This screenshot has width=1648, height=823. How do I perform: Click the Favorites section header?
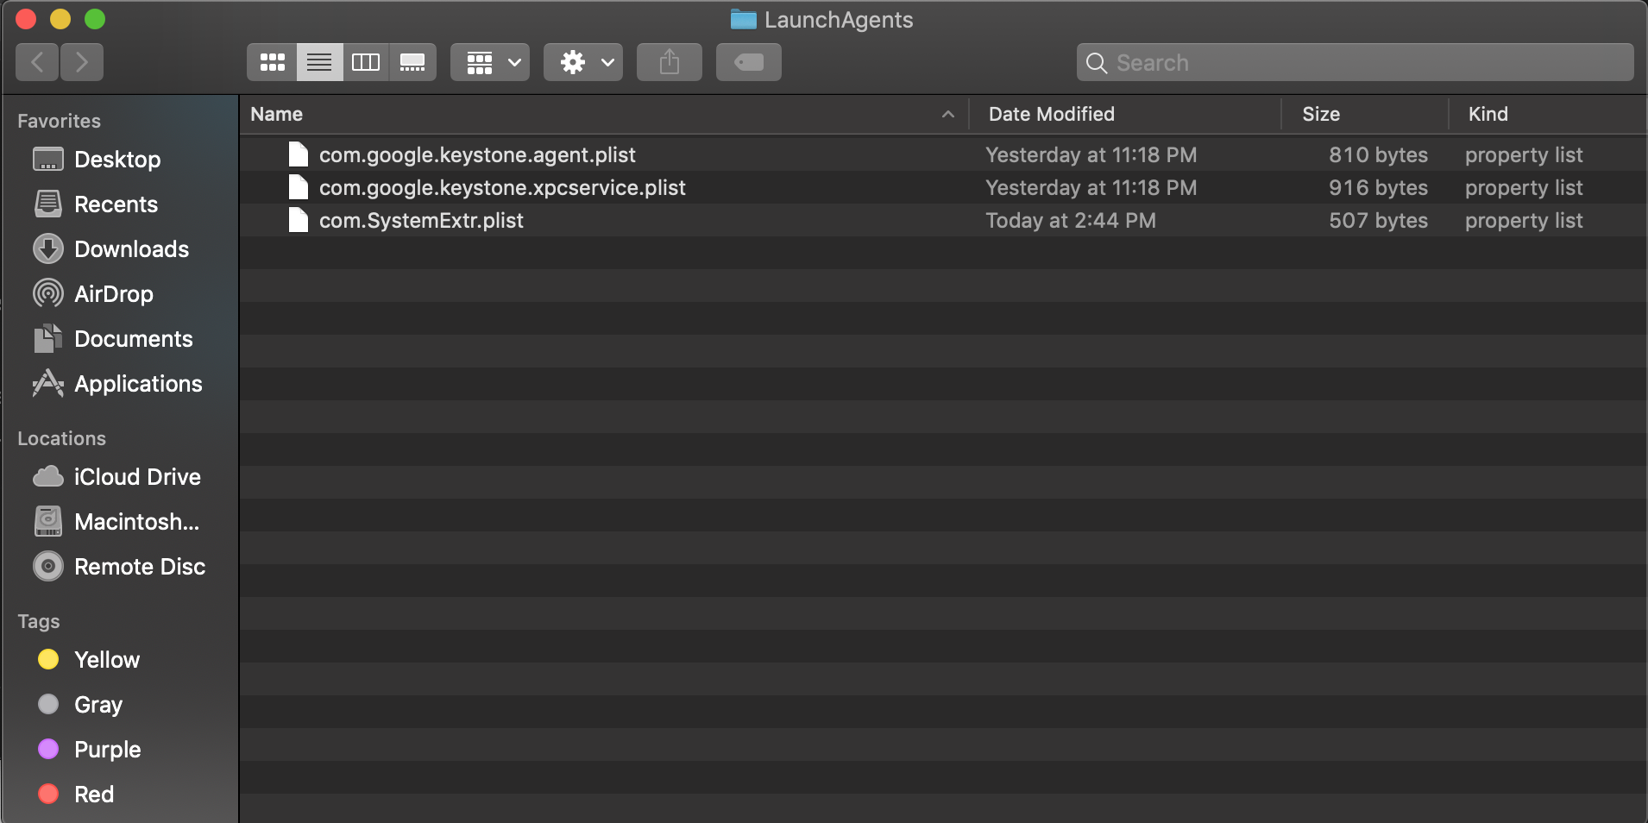[59, 121]
